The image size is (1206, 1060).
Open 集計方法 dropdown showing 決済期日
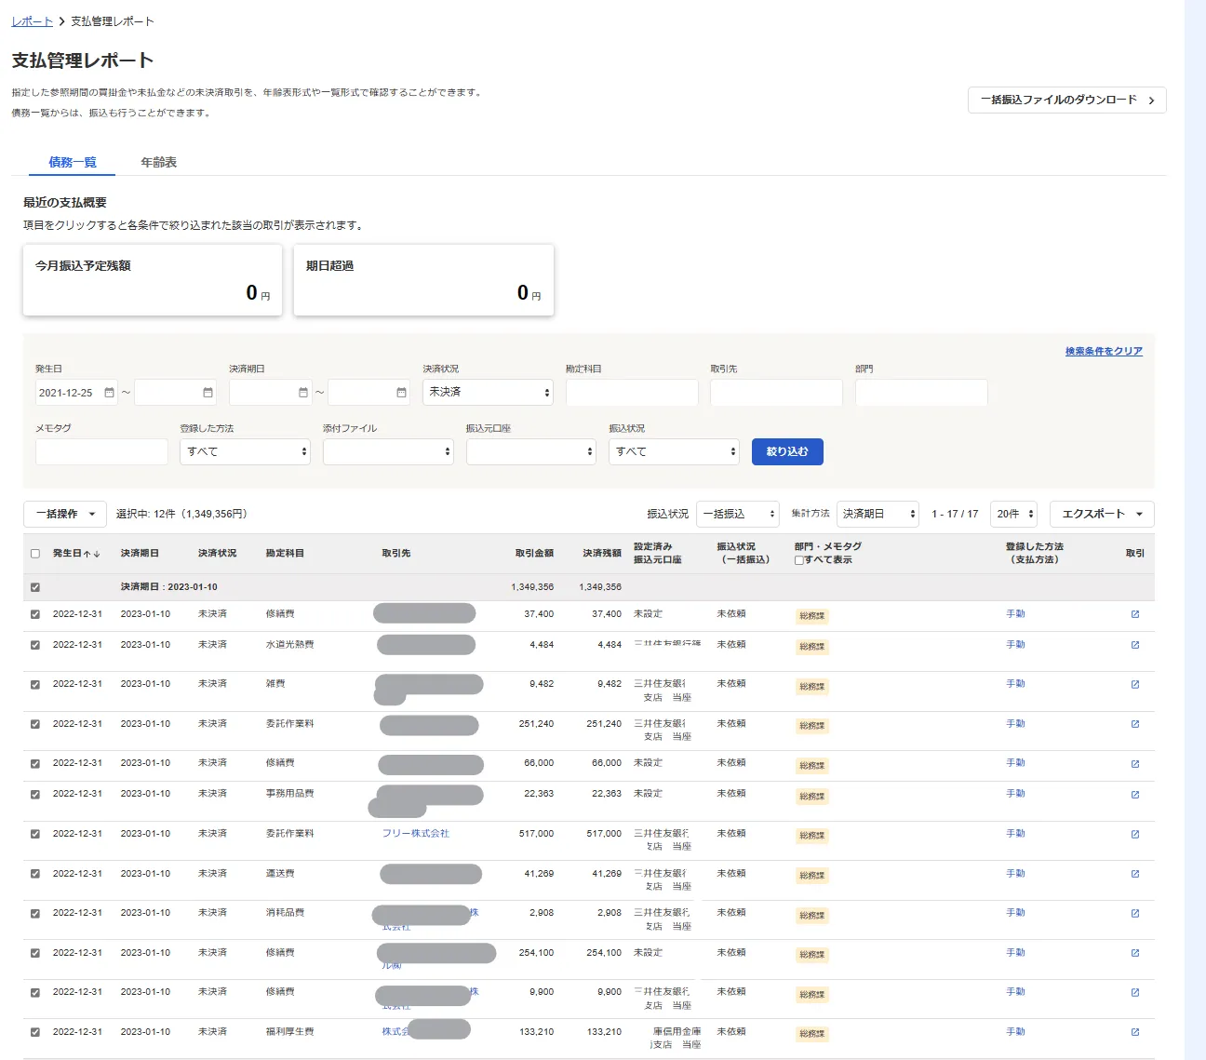[878, 514]
